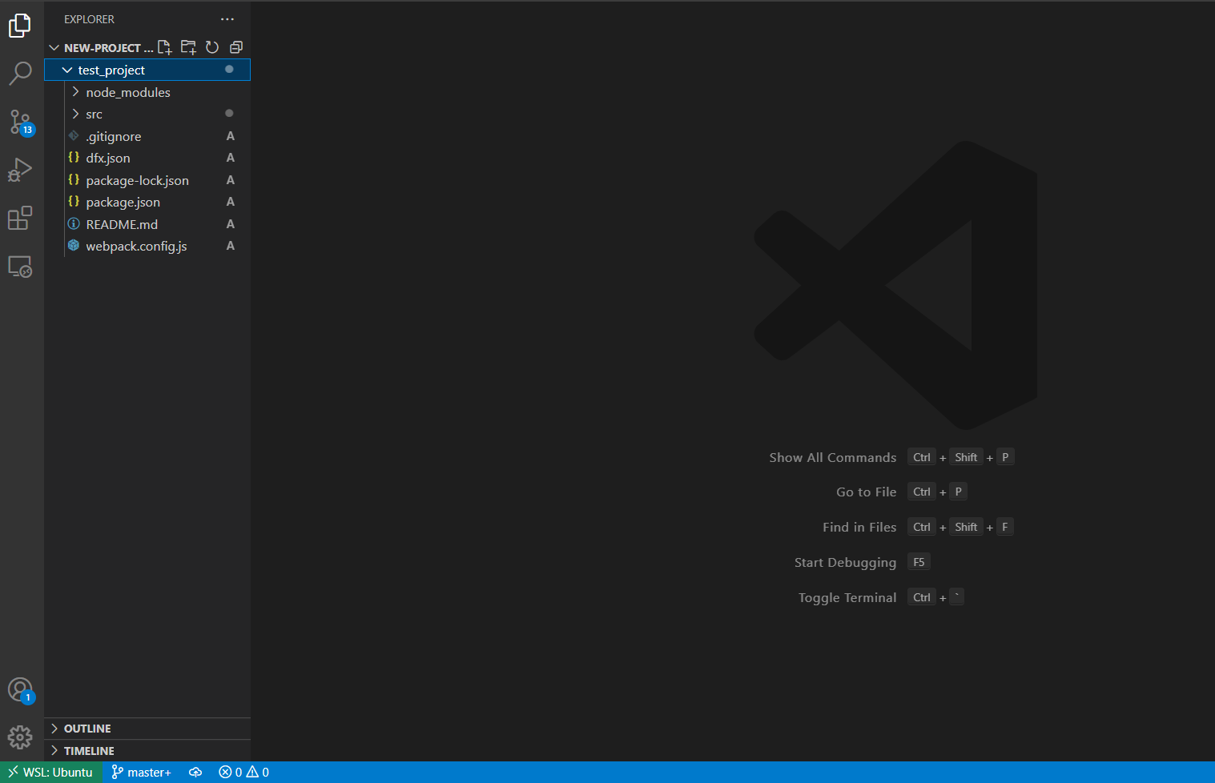1215x783 pixels.
Task: Open the package.json file
Action: point(147,203)
